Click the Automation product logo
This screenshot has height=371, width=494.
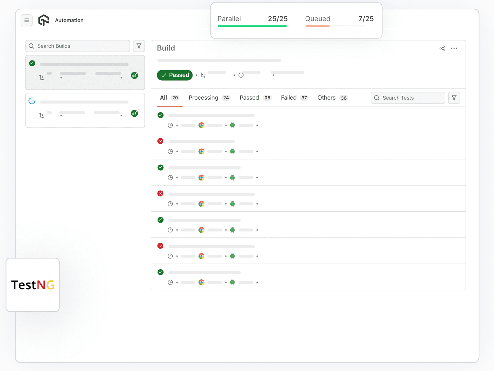tap(44, 20)
